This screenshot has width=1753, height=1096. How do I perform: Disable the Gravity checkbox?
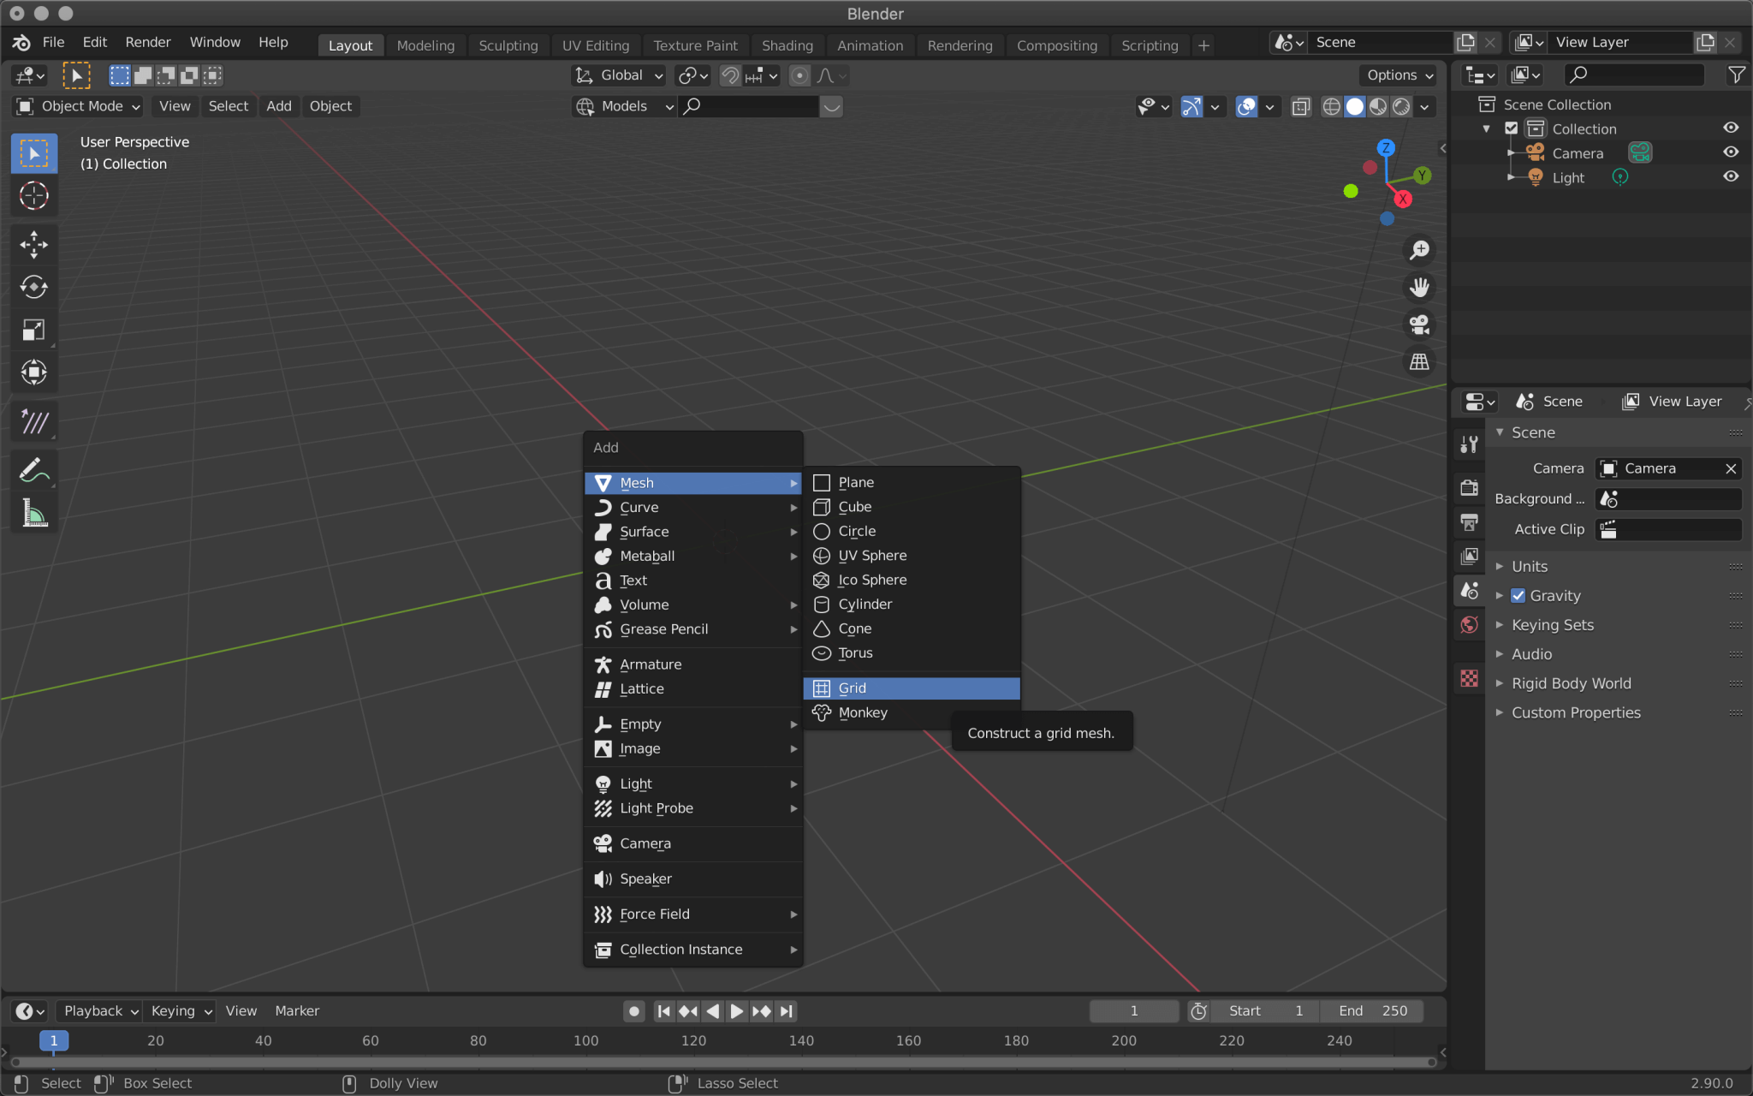coord(1518,595)
